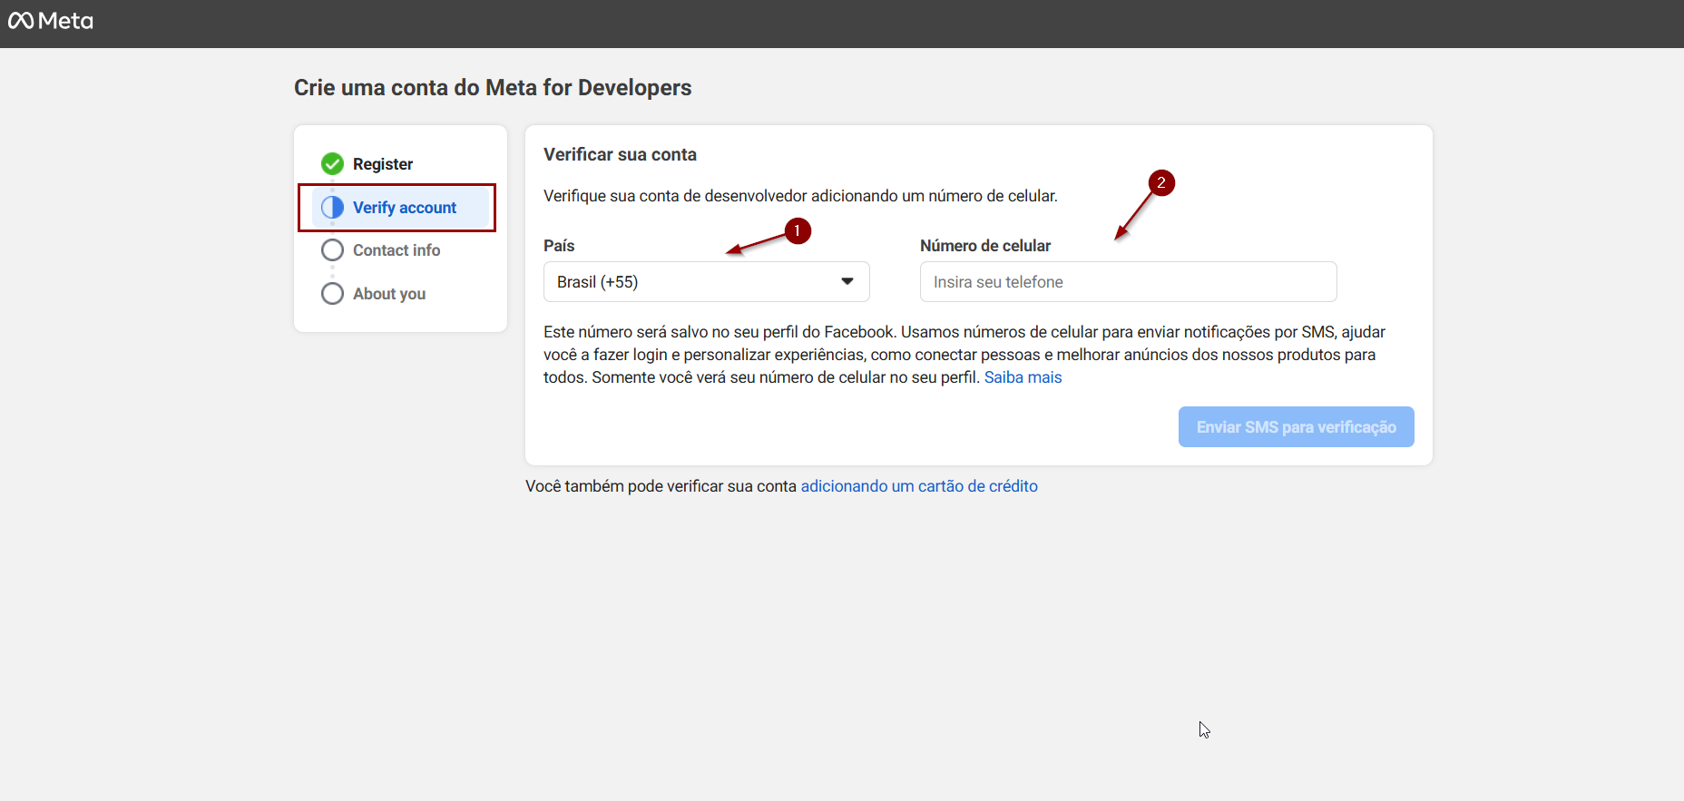Select the Verify account step label

coord(405,208)
